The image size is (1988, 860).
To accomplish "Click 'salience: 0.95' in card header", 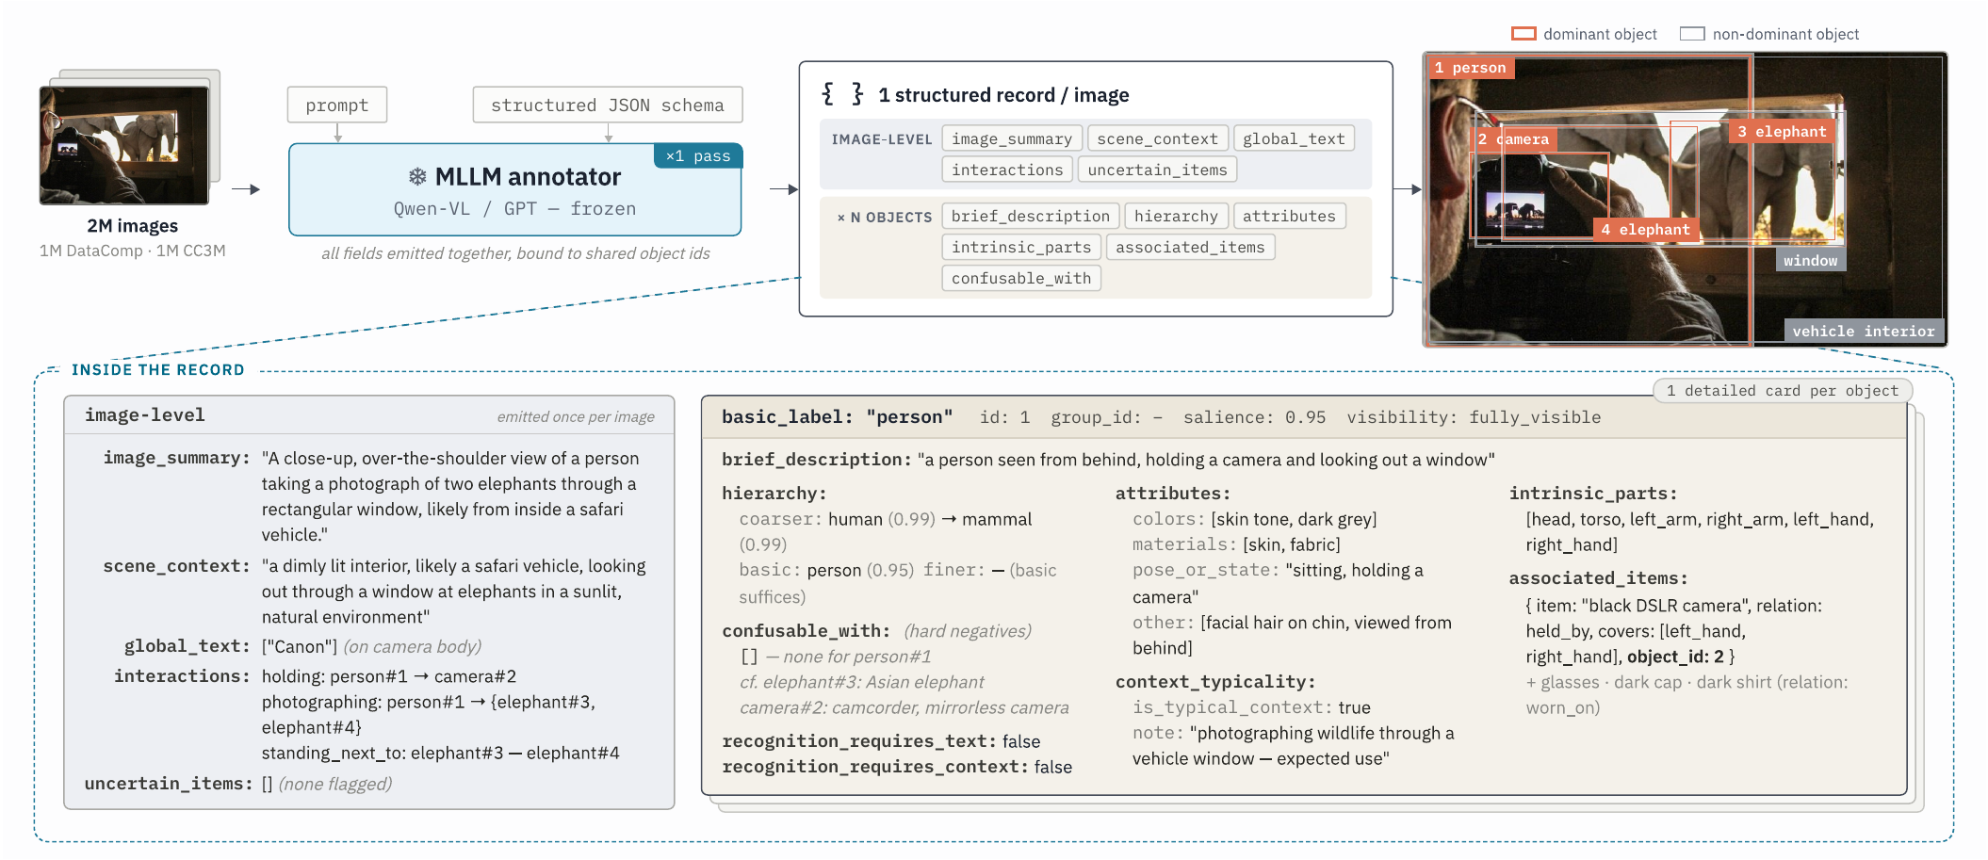I will tap(1255, 417).
